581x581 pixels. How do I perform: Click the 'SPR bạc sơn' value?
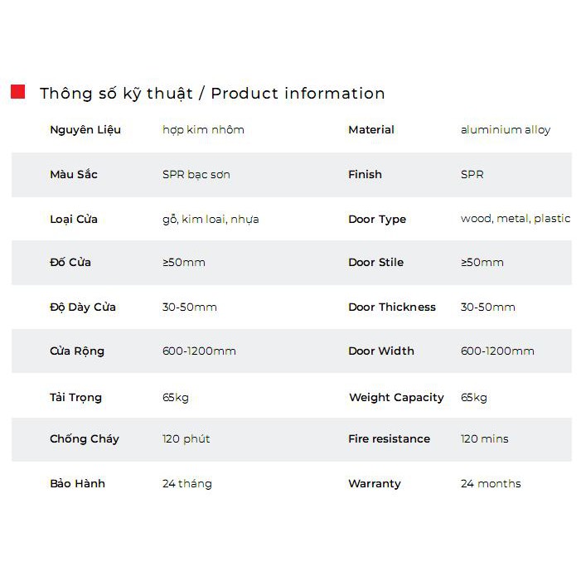(x=196, y=175)
